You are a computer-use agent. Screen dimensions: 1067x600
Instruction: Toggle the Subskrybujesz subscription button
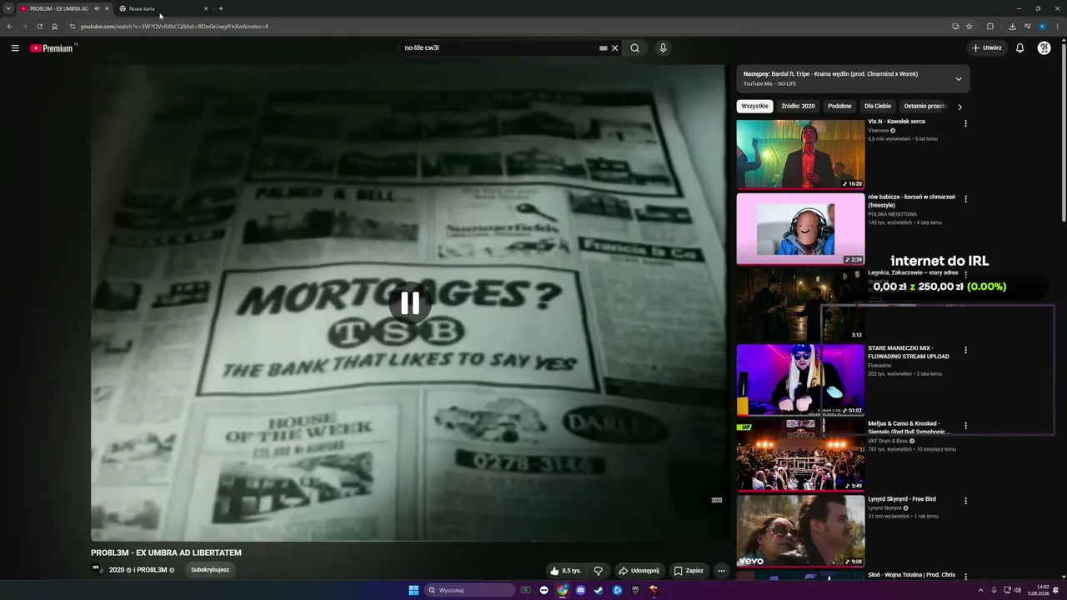pyautogui.click(x=210, y=570)
